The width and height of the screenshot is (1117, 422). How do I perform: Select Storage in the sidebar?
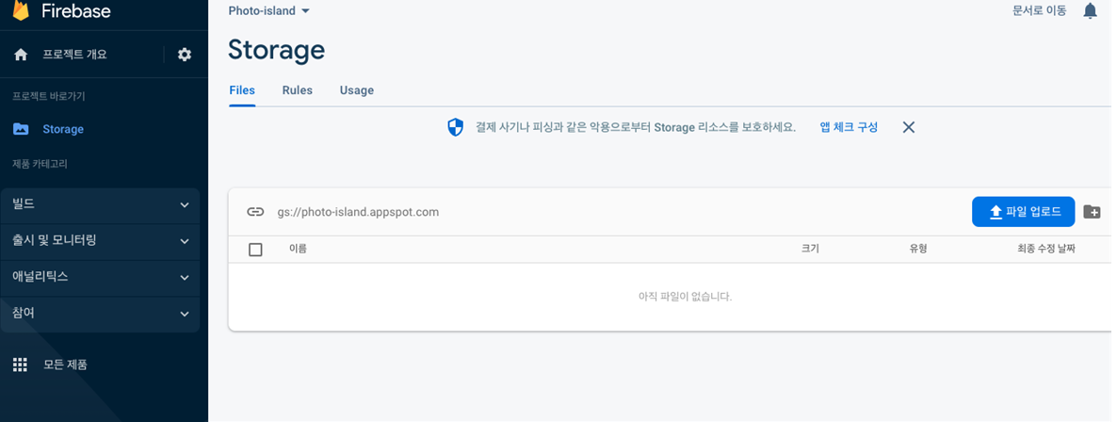click(x=63, y=129)
